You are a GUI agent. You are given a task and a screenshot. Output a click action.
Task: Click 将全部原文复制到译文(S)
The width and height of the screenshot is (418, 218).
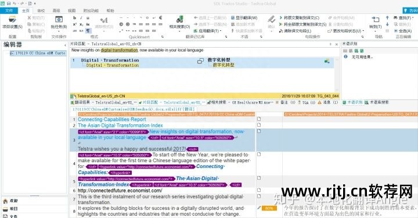[x=302, y=24]
